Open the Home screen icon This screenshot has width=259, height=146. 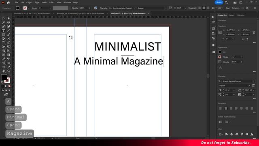click(8, 2)
